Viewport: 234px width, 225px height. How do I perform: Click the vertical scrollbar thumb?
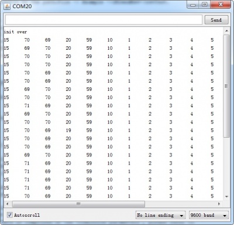[x=226, y=86]
